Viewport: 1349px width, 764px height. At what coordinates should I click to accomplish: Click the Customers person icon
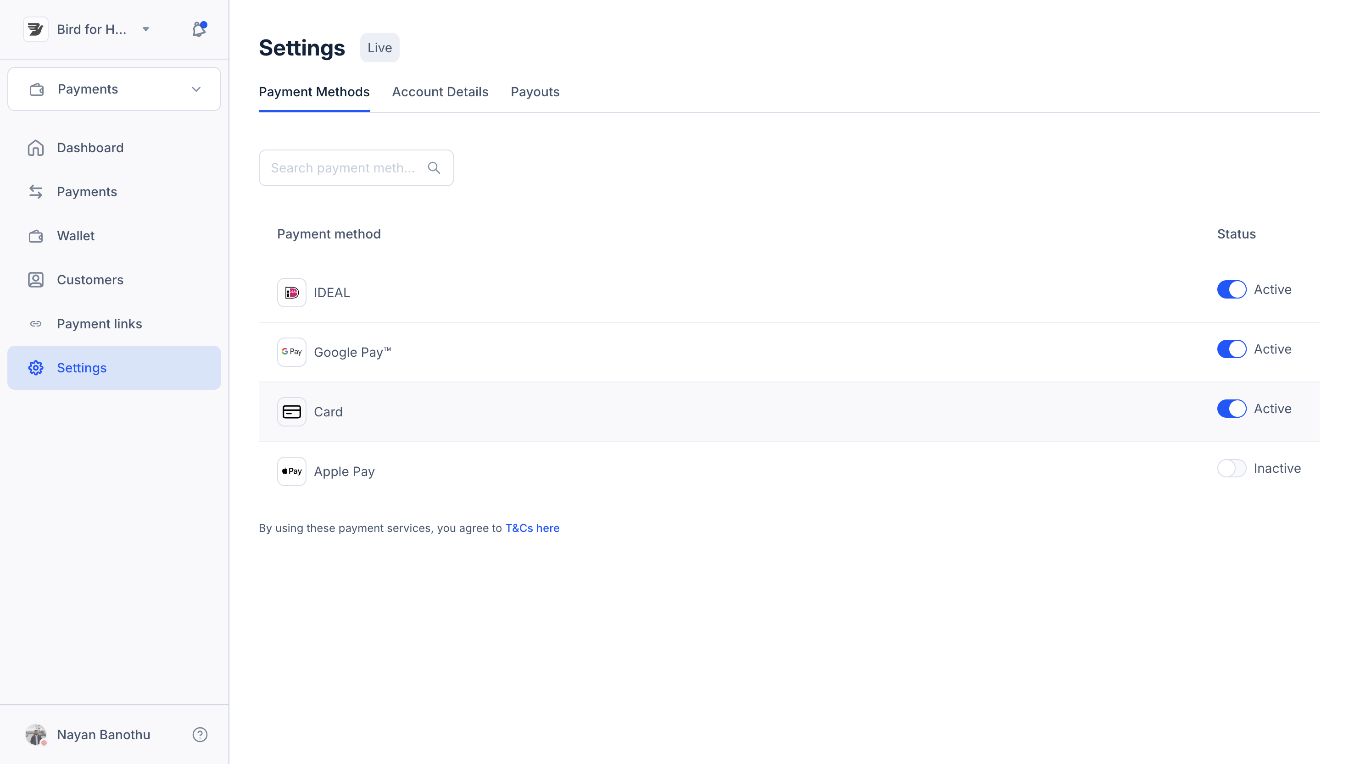coord(36,280)
